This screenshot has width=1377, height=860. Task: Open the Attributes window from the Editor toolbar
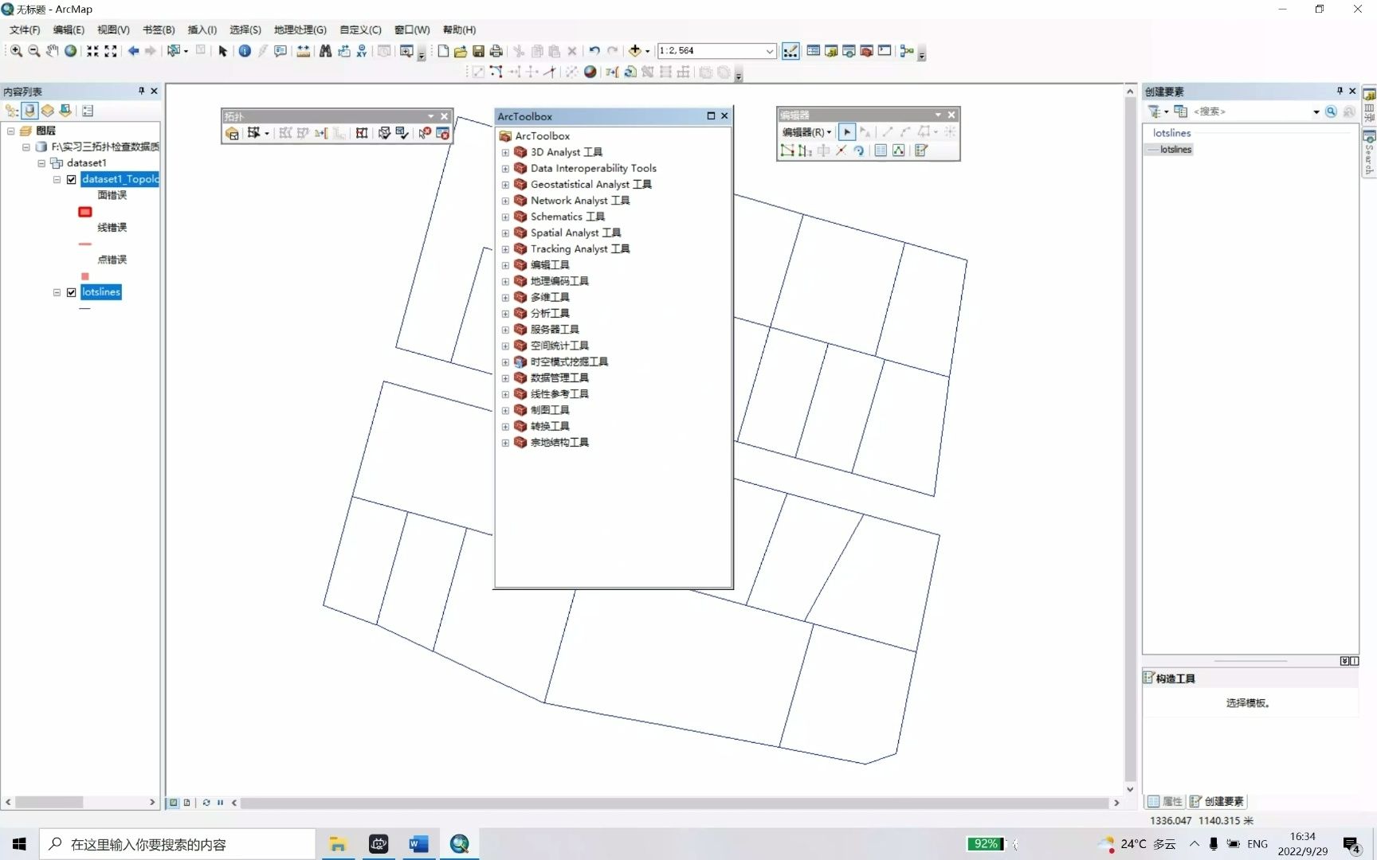(881, 151)
